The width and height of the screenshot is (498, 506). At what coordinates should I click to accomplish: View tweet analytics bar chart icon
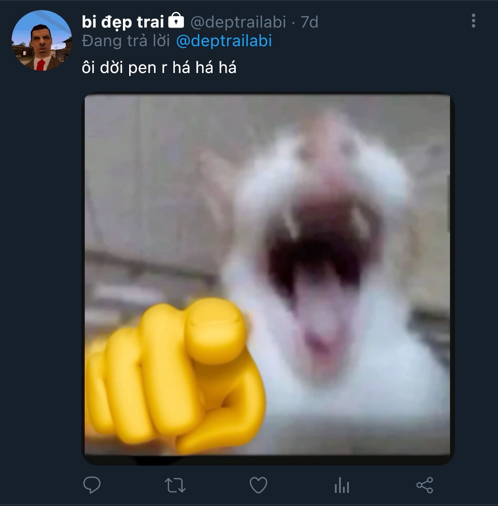[x=342, y=486]
